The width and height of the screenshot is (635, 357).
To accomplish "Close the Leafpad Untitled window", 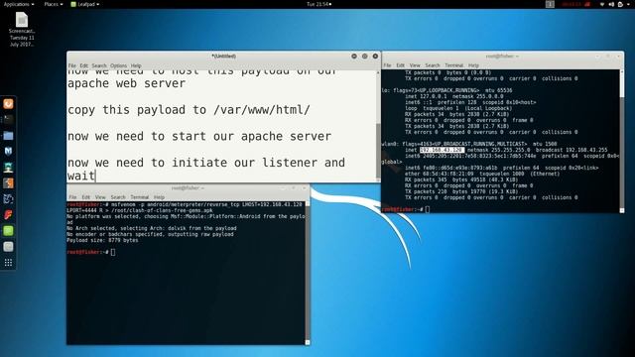I will point(375,57).
